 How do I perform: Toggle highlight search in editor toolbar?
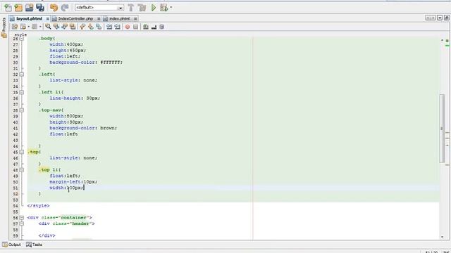pos(73,27)
